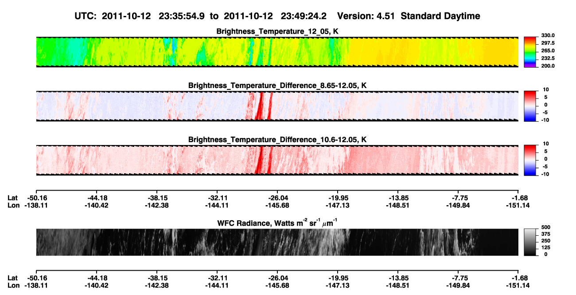Image resolution: width=576 pixels, height=295 pixels.
Task: Open the 8.65-12.05 difference swath image
Action: [x=277, y=106]
